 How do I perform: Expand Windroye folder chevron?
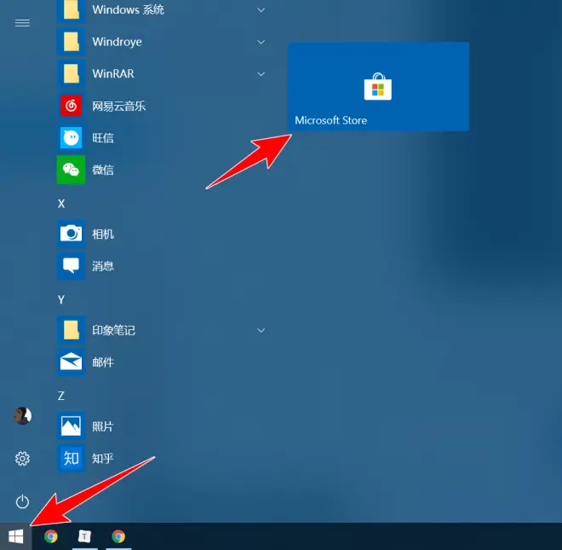(261, 42)
